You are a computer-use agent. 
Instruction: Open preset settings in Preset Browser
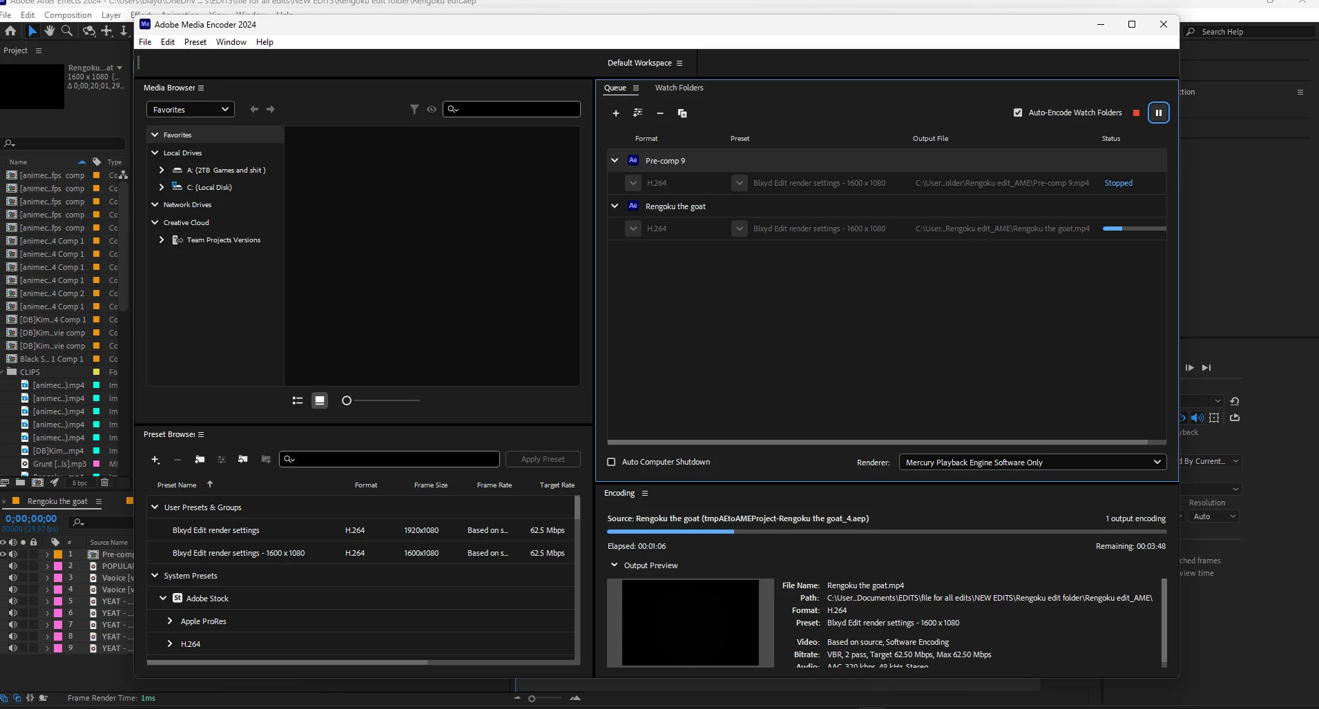click(222, 460)
